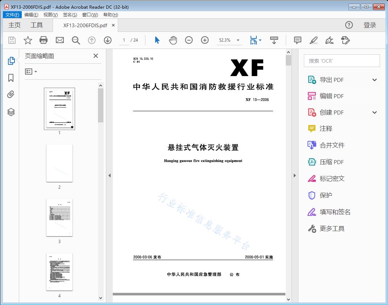Screen dimensions: 388x305
Task: Switch to the 主页 tab
Action: 15,25
